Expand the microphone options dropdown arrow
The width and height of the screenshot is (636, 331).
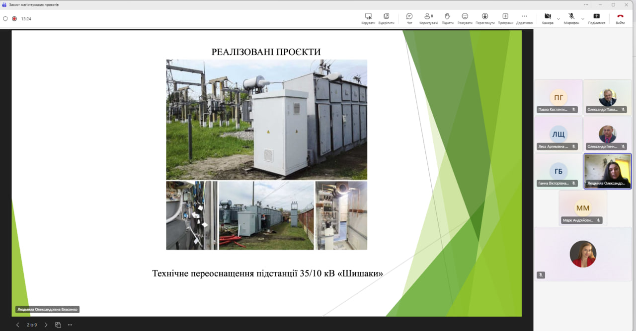pos(582,19)
